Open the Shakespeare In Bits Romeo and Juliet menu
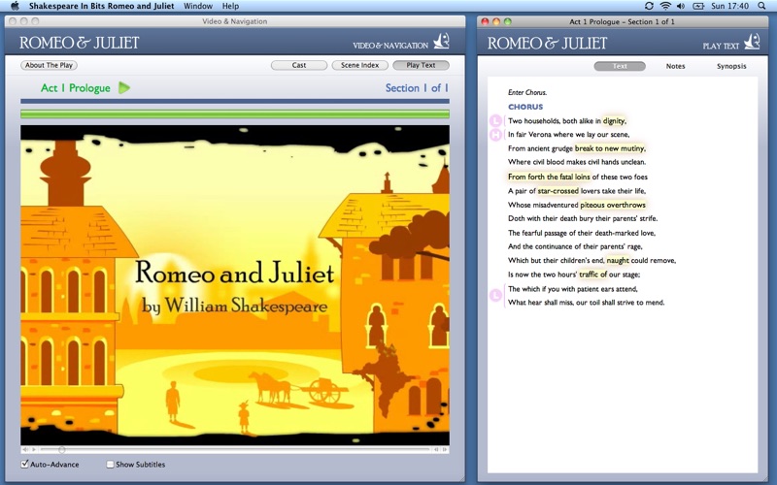Image resolution: width=777 pixels, height=485 pixels. coord(102,6)
